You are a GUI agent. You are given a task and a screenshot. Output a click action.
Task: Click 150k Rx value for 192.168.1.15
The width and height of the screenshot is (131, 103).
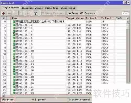[x=89, y=67]
